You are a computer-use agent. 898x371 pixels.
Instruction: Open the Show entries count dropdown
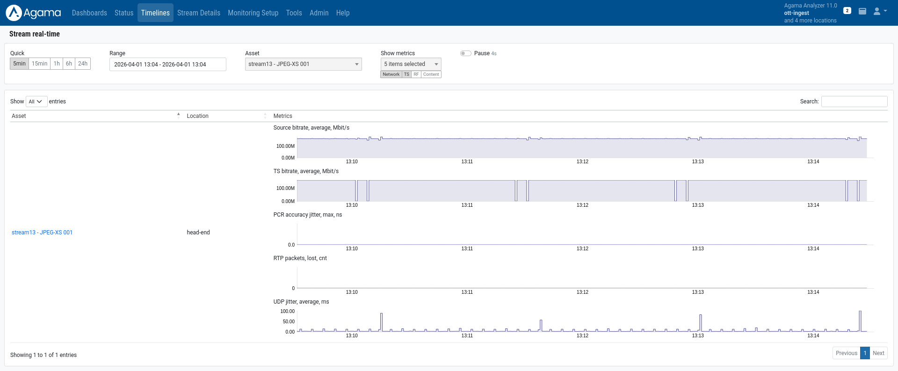(x=36, y=102)
